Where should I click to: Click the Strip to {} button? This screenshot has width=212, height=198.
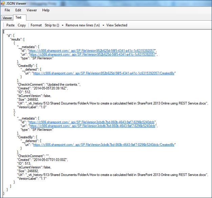point(52,25)
